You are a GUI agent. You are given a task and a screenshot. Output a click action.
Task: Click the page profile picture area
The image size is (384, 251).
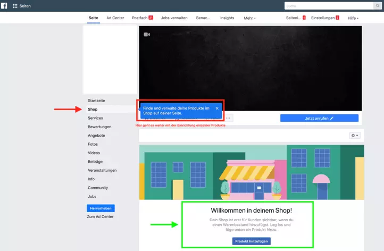point(110,60)
